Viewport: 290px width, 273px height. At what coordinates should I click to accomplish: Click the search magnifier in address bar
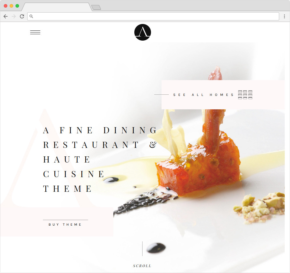click(31, 16)
